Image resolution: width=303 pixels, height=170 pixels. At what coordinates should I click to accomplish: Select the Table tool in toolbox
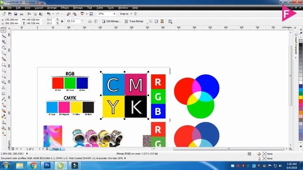tap(3, 93)
